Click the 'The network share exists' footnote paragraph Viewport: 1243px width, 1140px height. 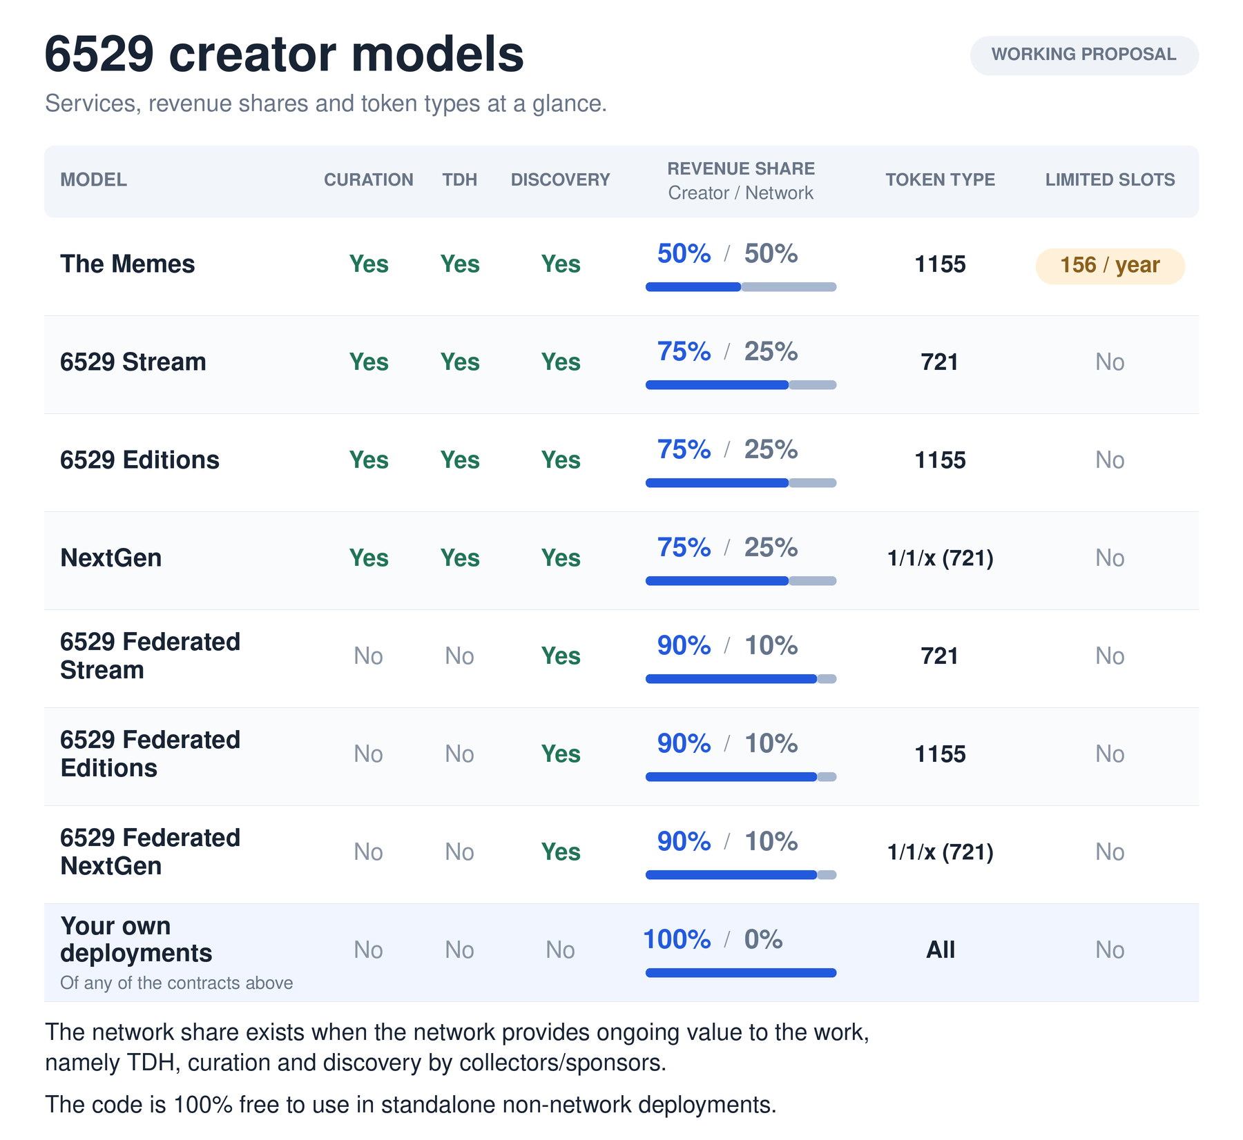457,1048
